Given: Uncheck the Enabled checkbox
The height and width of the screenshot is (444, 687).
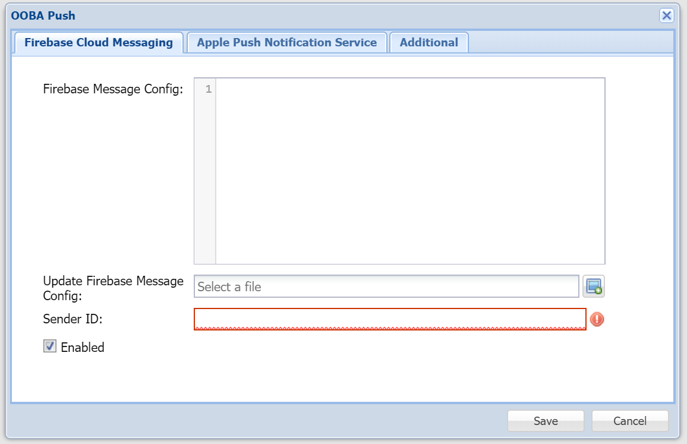Looking at the screenshot, I should coord(49,347).
